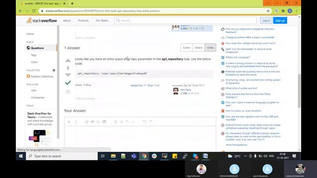Screen dimensions: 317x178
Task: Click the Sign up button
Action: point(280,20)
